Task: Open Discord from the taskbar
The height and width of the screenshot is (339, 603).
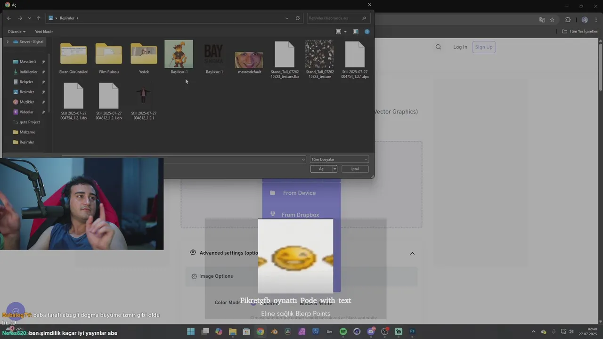Action: coord(371,331)
